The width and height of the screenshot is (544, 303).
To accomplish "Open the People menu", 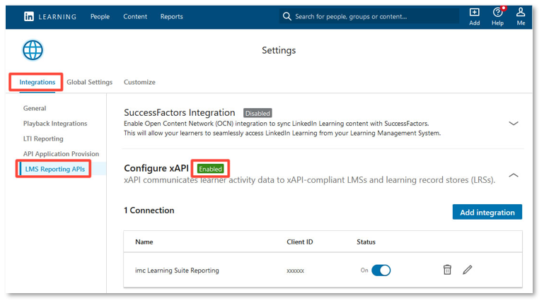I will tap(100, 16).
